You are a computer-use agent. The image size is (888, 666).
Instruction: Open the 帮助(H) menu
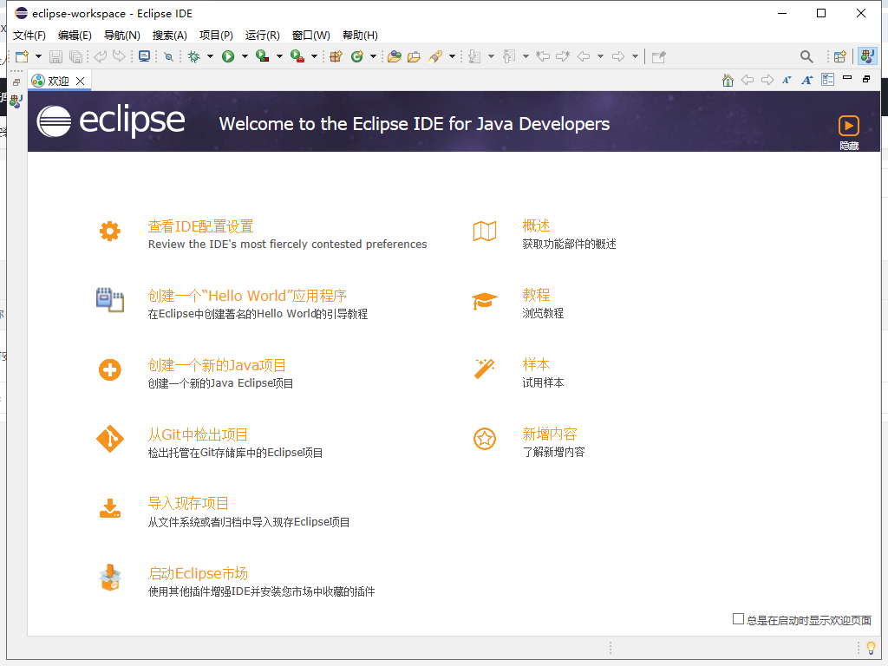click(360, 35)
